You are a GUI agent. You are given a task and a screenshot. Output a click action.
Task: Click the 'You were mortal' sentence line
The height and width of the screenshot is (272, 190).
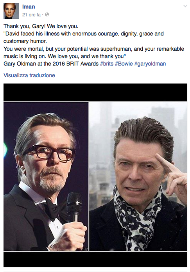coord(94,49)
